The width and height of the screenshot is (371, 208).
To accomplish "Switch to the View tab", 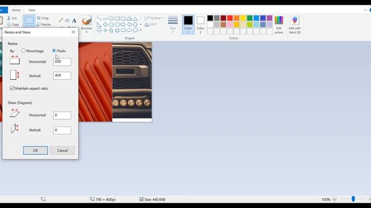I will pyautogui.click(x=32, y=10).
